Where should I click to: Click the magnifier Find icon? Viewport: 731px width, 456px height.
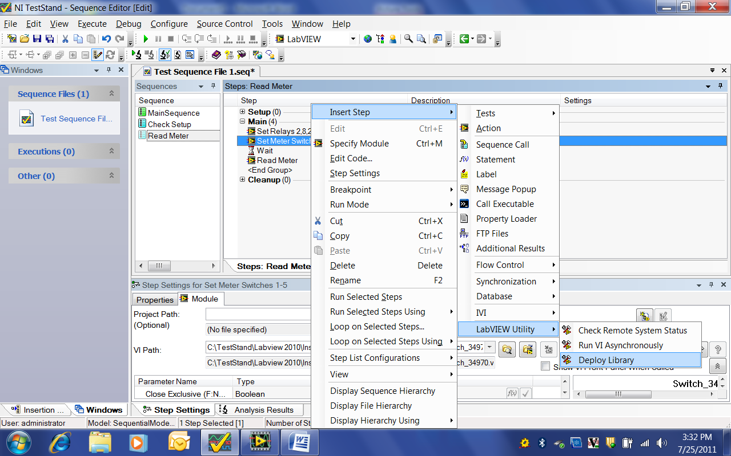tap(408, 39)
